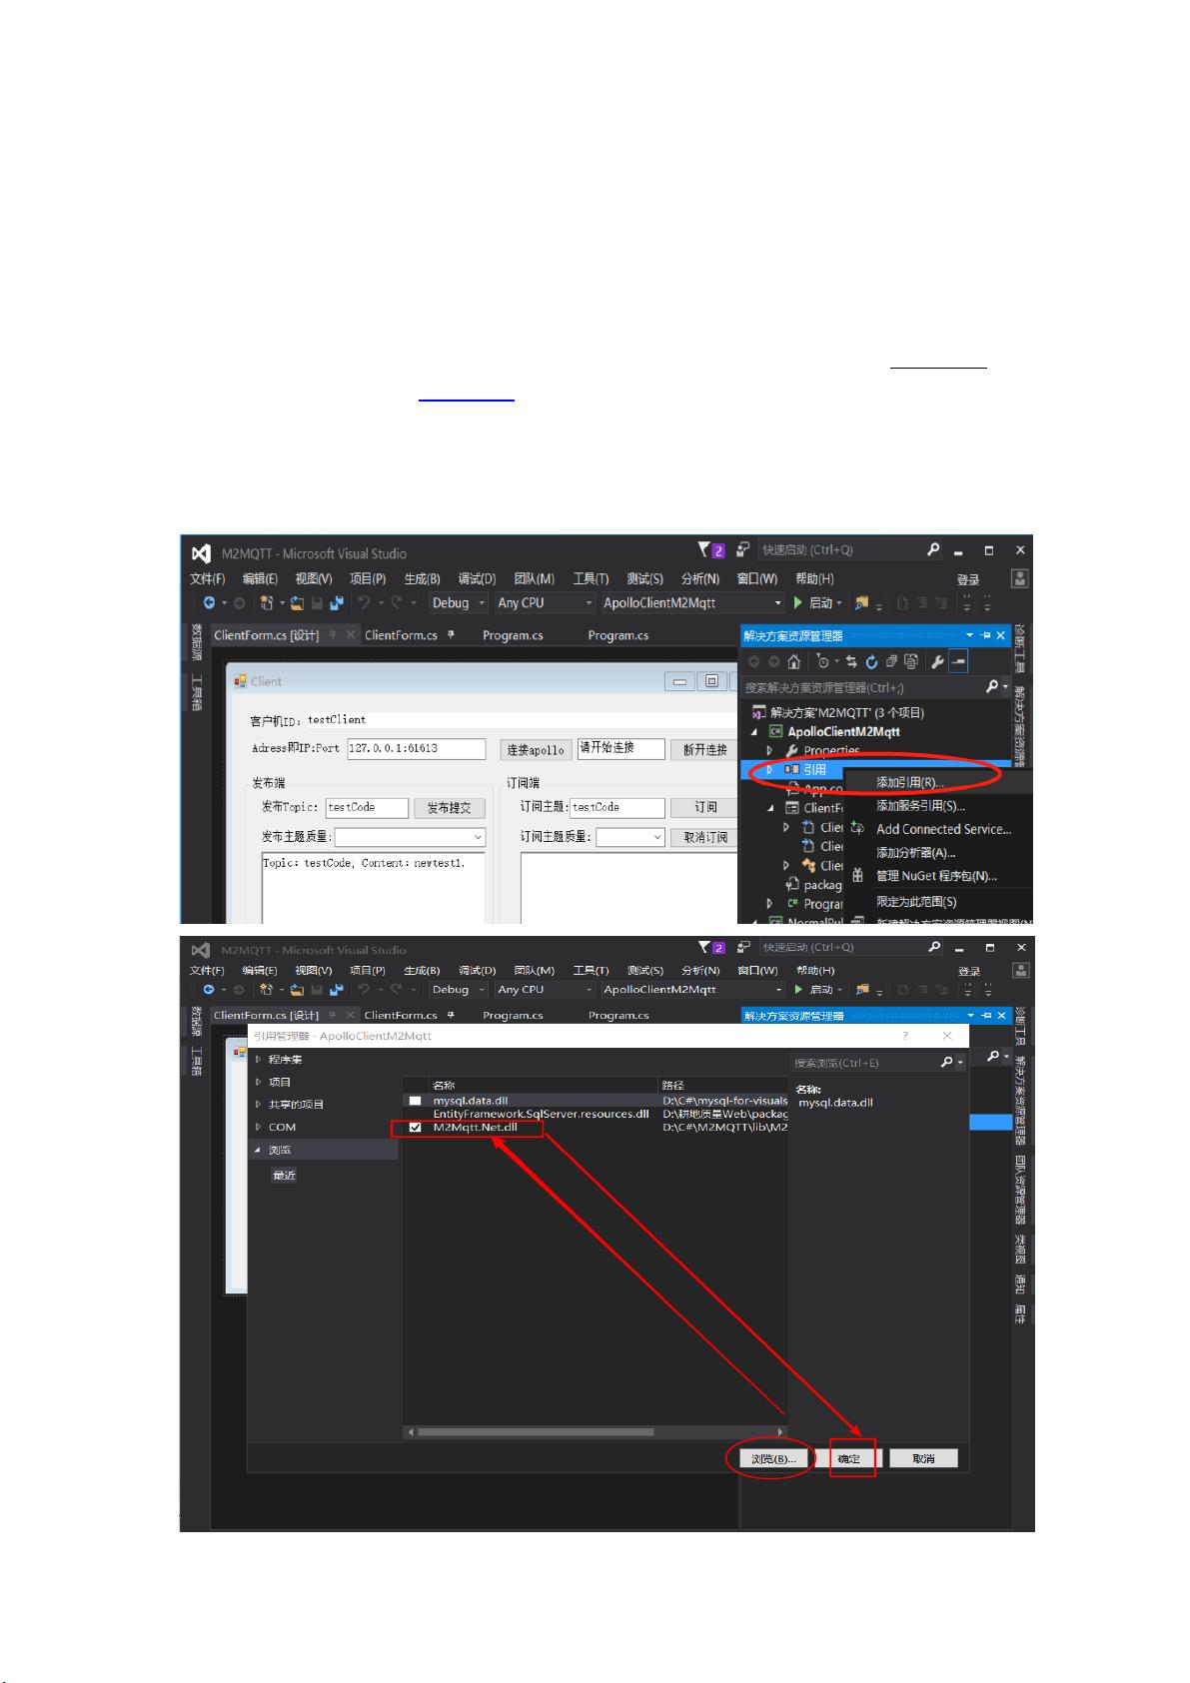
Task: Click the magnifier icon in Reference Manager search
Action: (946, 1062)
